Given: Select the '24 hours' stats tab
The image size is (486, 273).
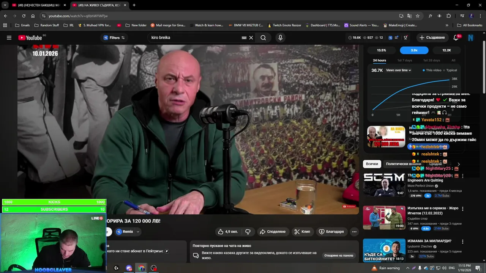Looking at the screenshot, I should pos(379,60).
